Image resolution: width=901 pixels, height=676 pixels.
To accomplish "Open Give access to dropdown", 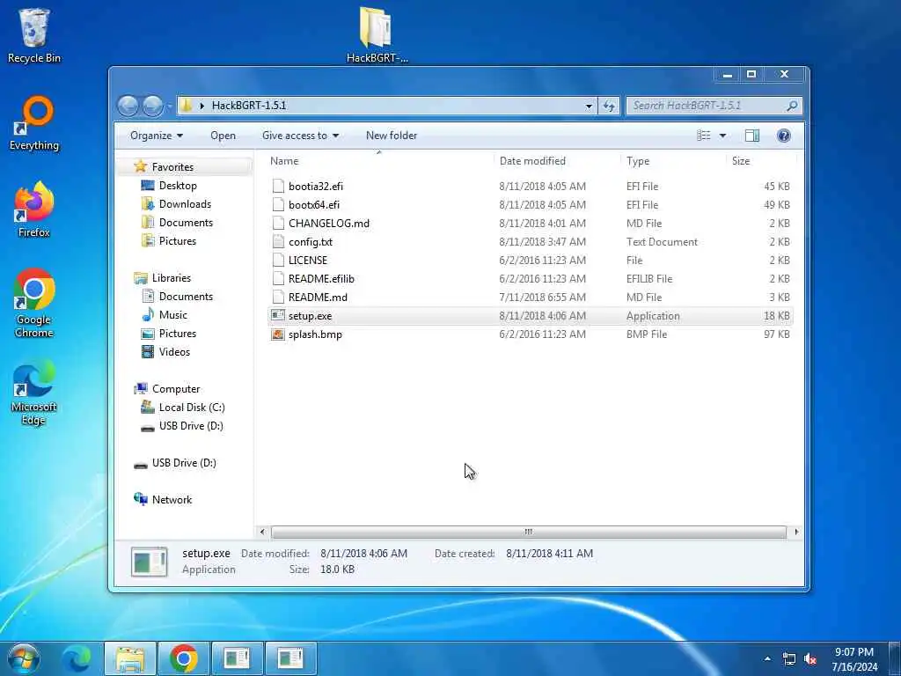I will coord(301,136).
